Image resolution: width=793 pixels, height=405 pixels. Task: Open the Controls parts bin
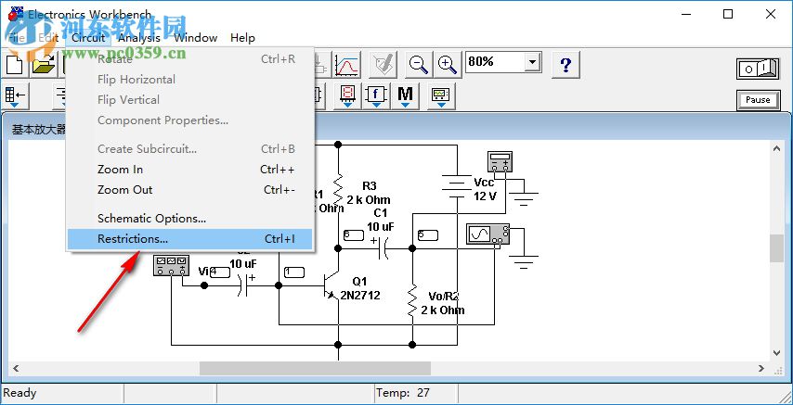coord(376,96)
